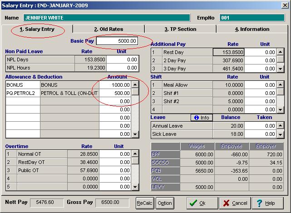Select PETROL & TOLL amount 500.00
Image resolution: width=291 pixels, height=213 pixels.
click(115, 93)
